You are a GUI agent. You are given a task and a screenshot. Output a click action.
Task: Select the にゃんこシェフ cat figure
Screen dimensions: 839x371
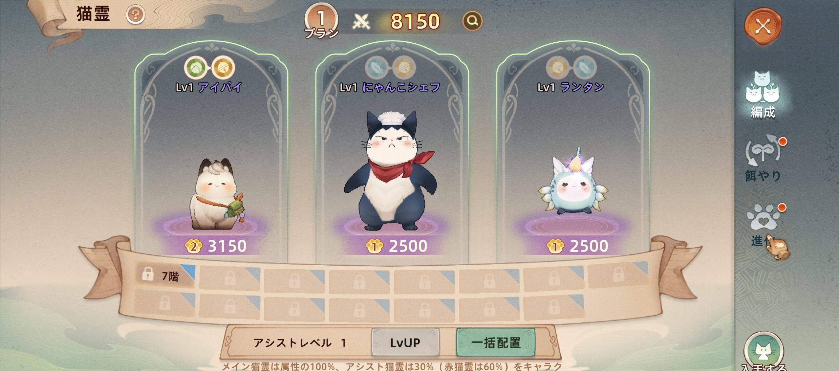[x=390, y=171]
